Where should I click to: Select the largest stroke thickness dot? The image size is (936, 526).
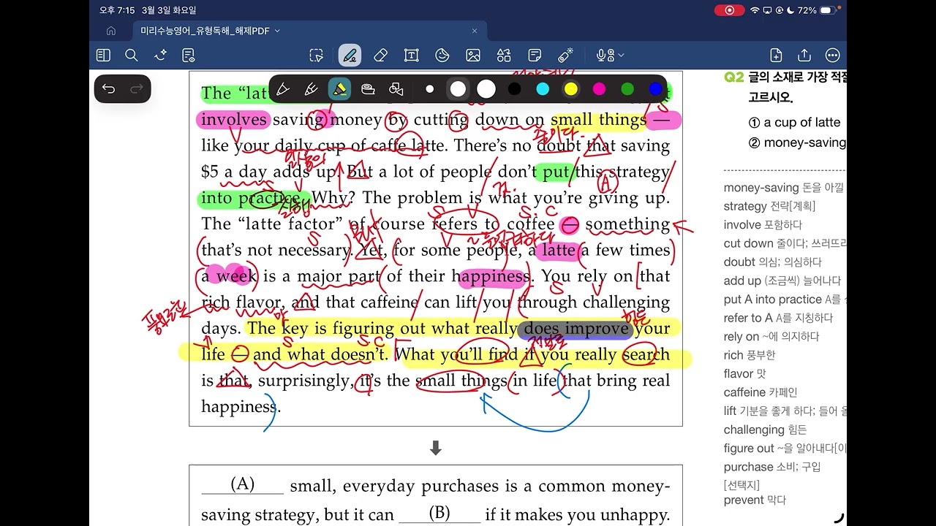[x=486, y=89]
